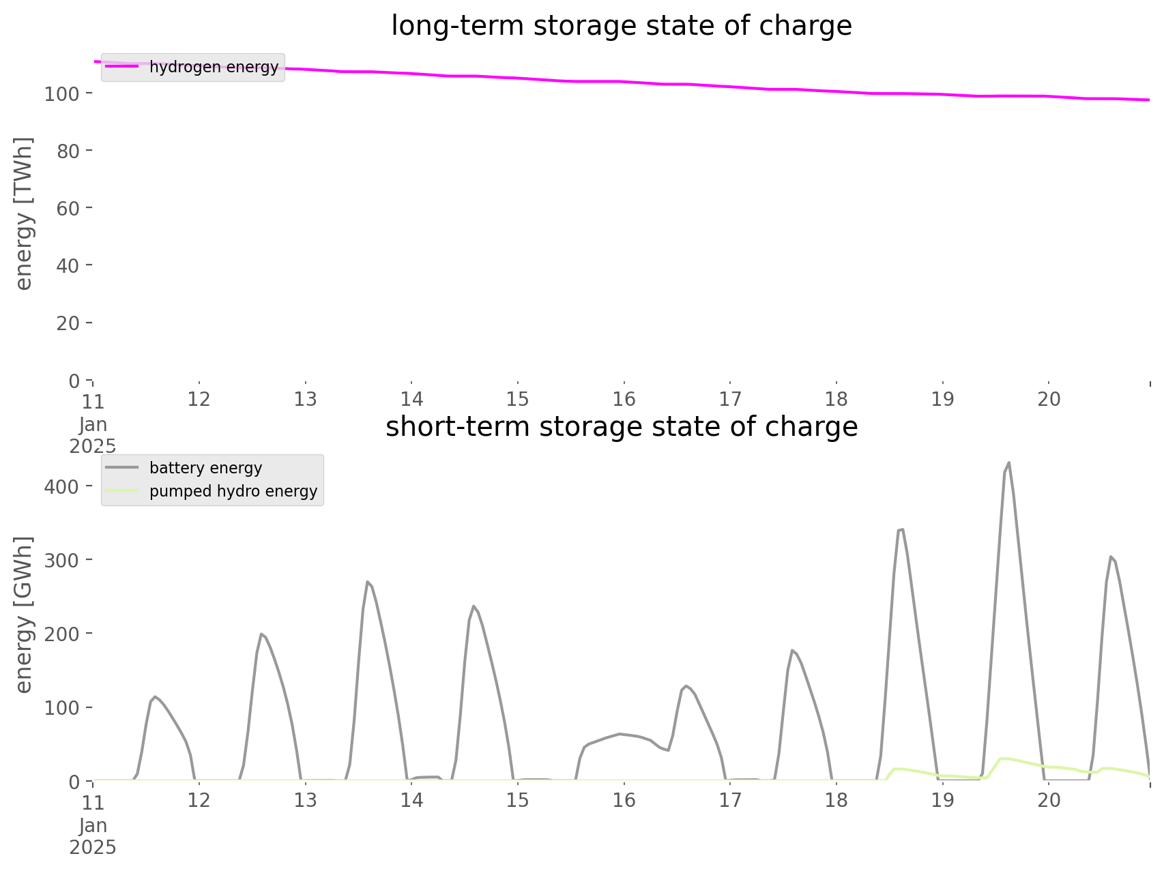Image resolution: width=1164 pixels, height=871 pixels.
Task: Click date label 18 on the upper chart
Action: click(836, 399)
